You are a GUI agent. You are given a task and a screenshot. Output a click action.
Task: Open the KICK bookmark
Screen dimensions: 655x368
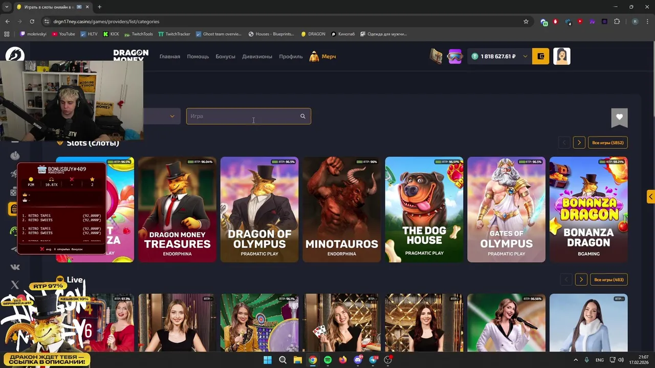[x=111, y=34]
